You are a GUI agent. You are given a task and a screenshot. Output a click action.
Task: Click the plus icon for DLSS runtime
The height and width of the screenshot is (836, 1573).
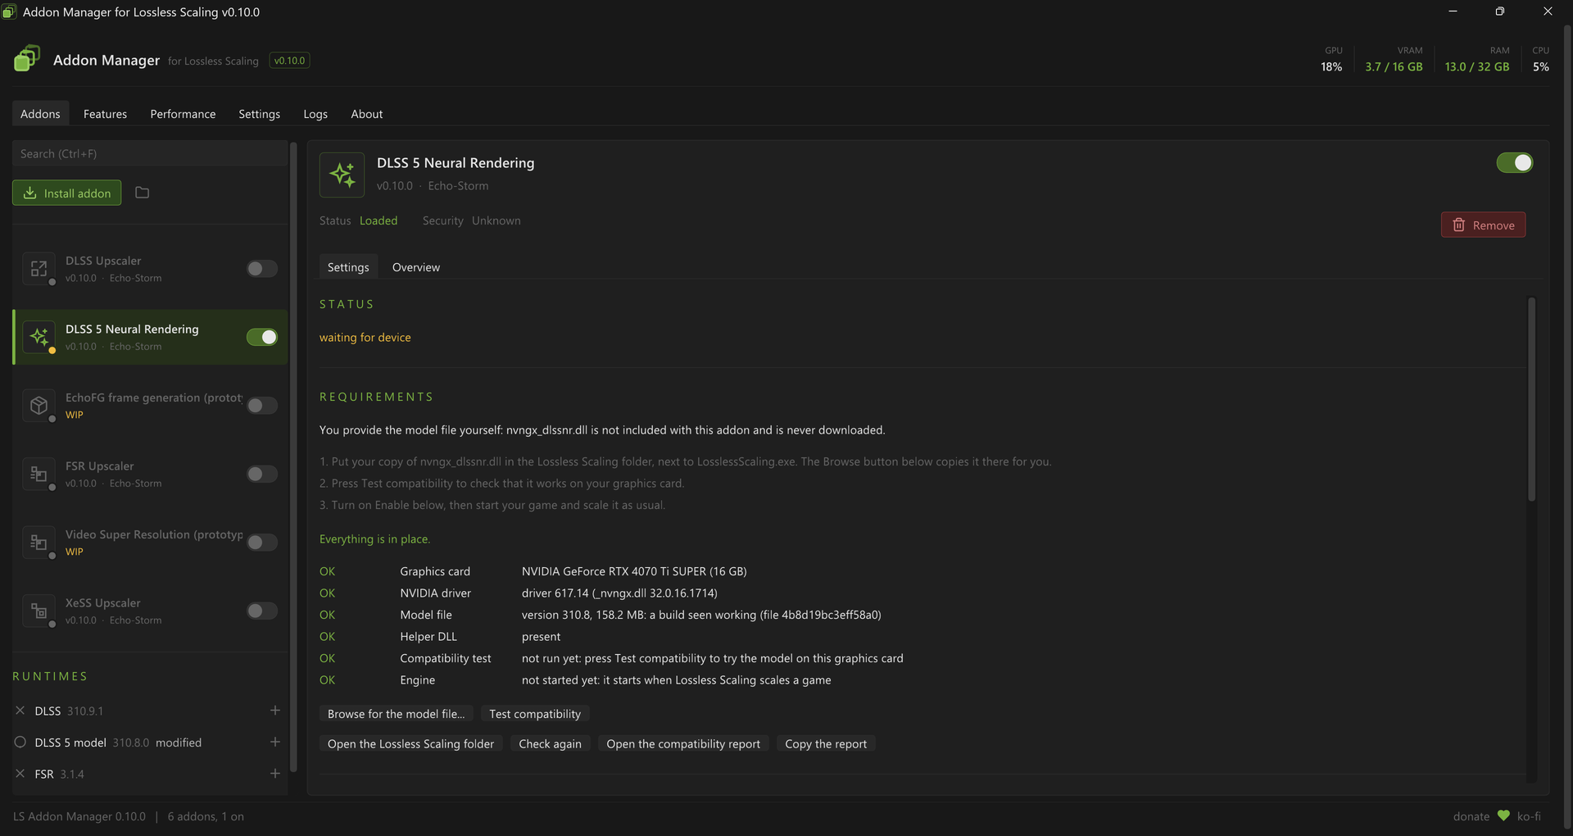(x=275, y=711)
